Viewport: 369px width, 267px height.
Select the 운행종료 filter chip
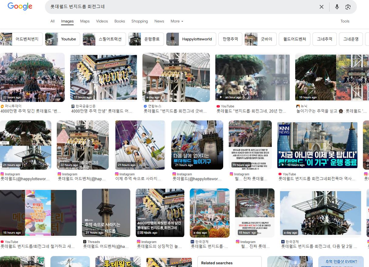coord(146,39)
